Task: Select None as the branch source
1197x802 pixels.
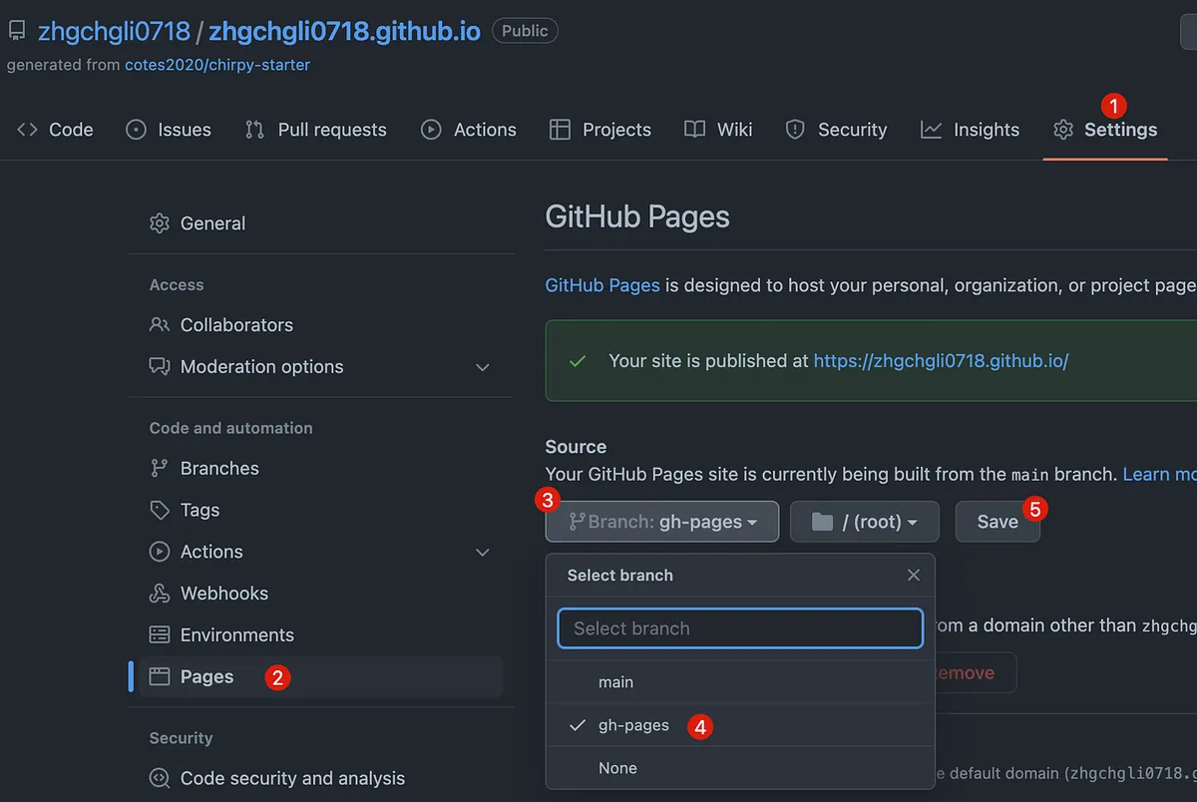Action: [617, 768]
